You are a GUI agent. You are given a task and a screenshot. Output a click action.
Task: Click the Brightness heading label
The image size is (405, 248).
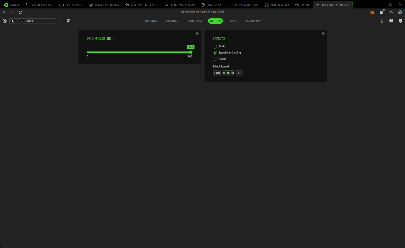pyautogui.click(x=96, y=38)
